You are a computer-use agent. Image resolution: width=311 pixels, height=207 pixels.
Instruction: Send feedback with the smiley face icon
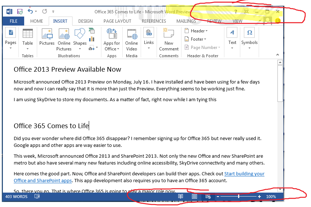click(278, 21)
